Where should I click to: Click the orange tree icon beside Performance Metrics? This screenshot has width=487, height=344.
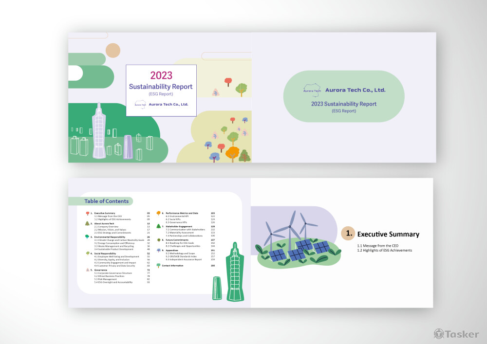(158, 213)
